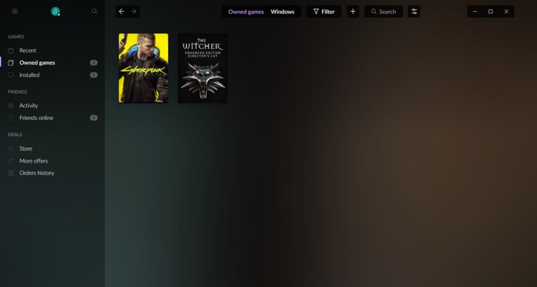Click Friends online count badge

pyautogui.click(x=93, y=118)
